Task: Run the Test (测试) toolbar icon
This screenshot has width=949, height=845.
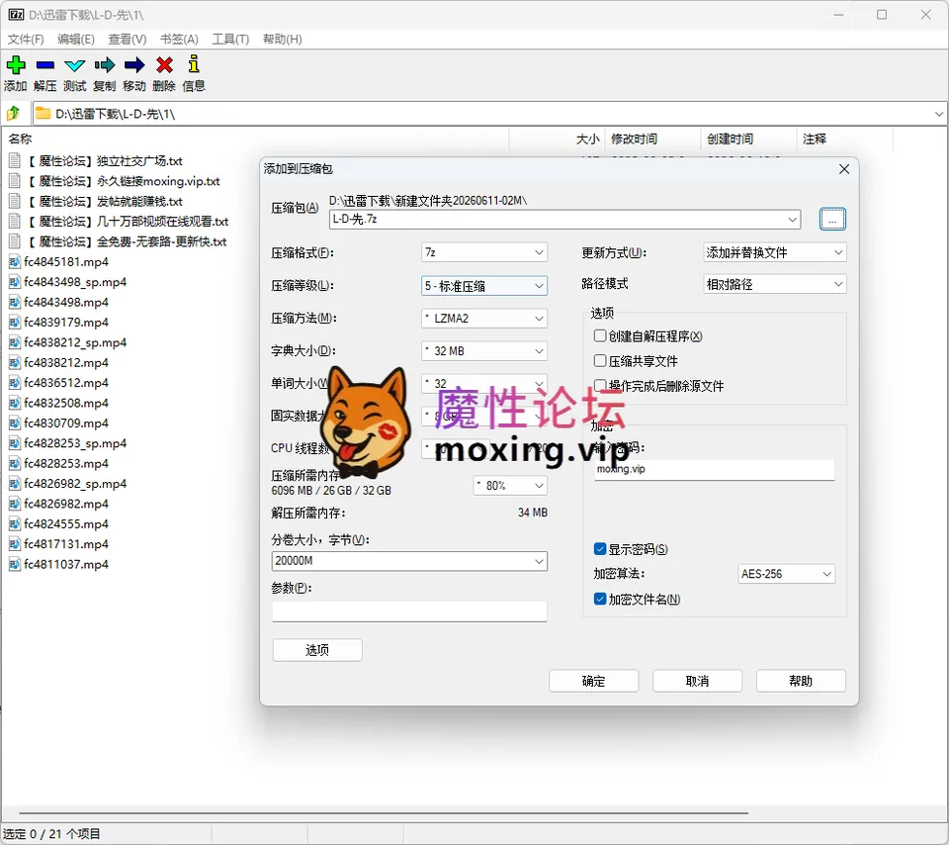Action: click(74, 65)
